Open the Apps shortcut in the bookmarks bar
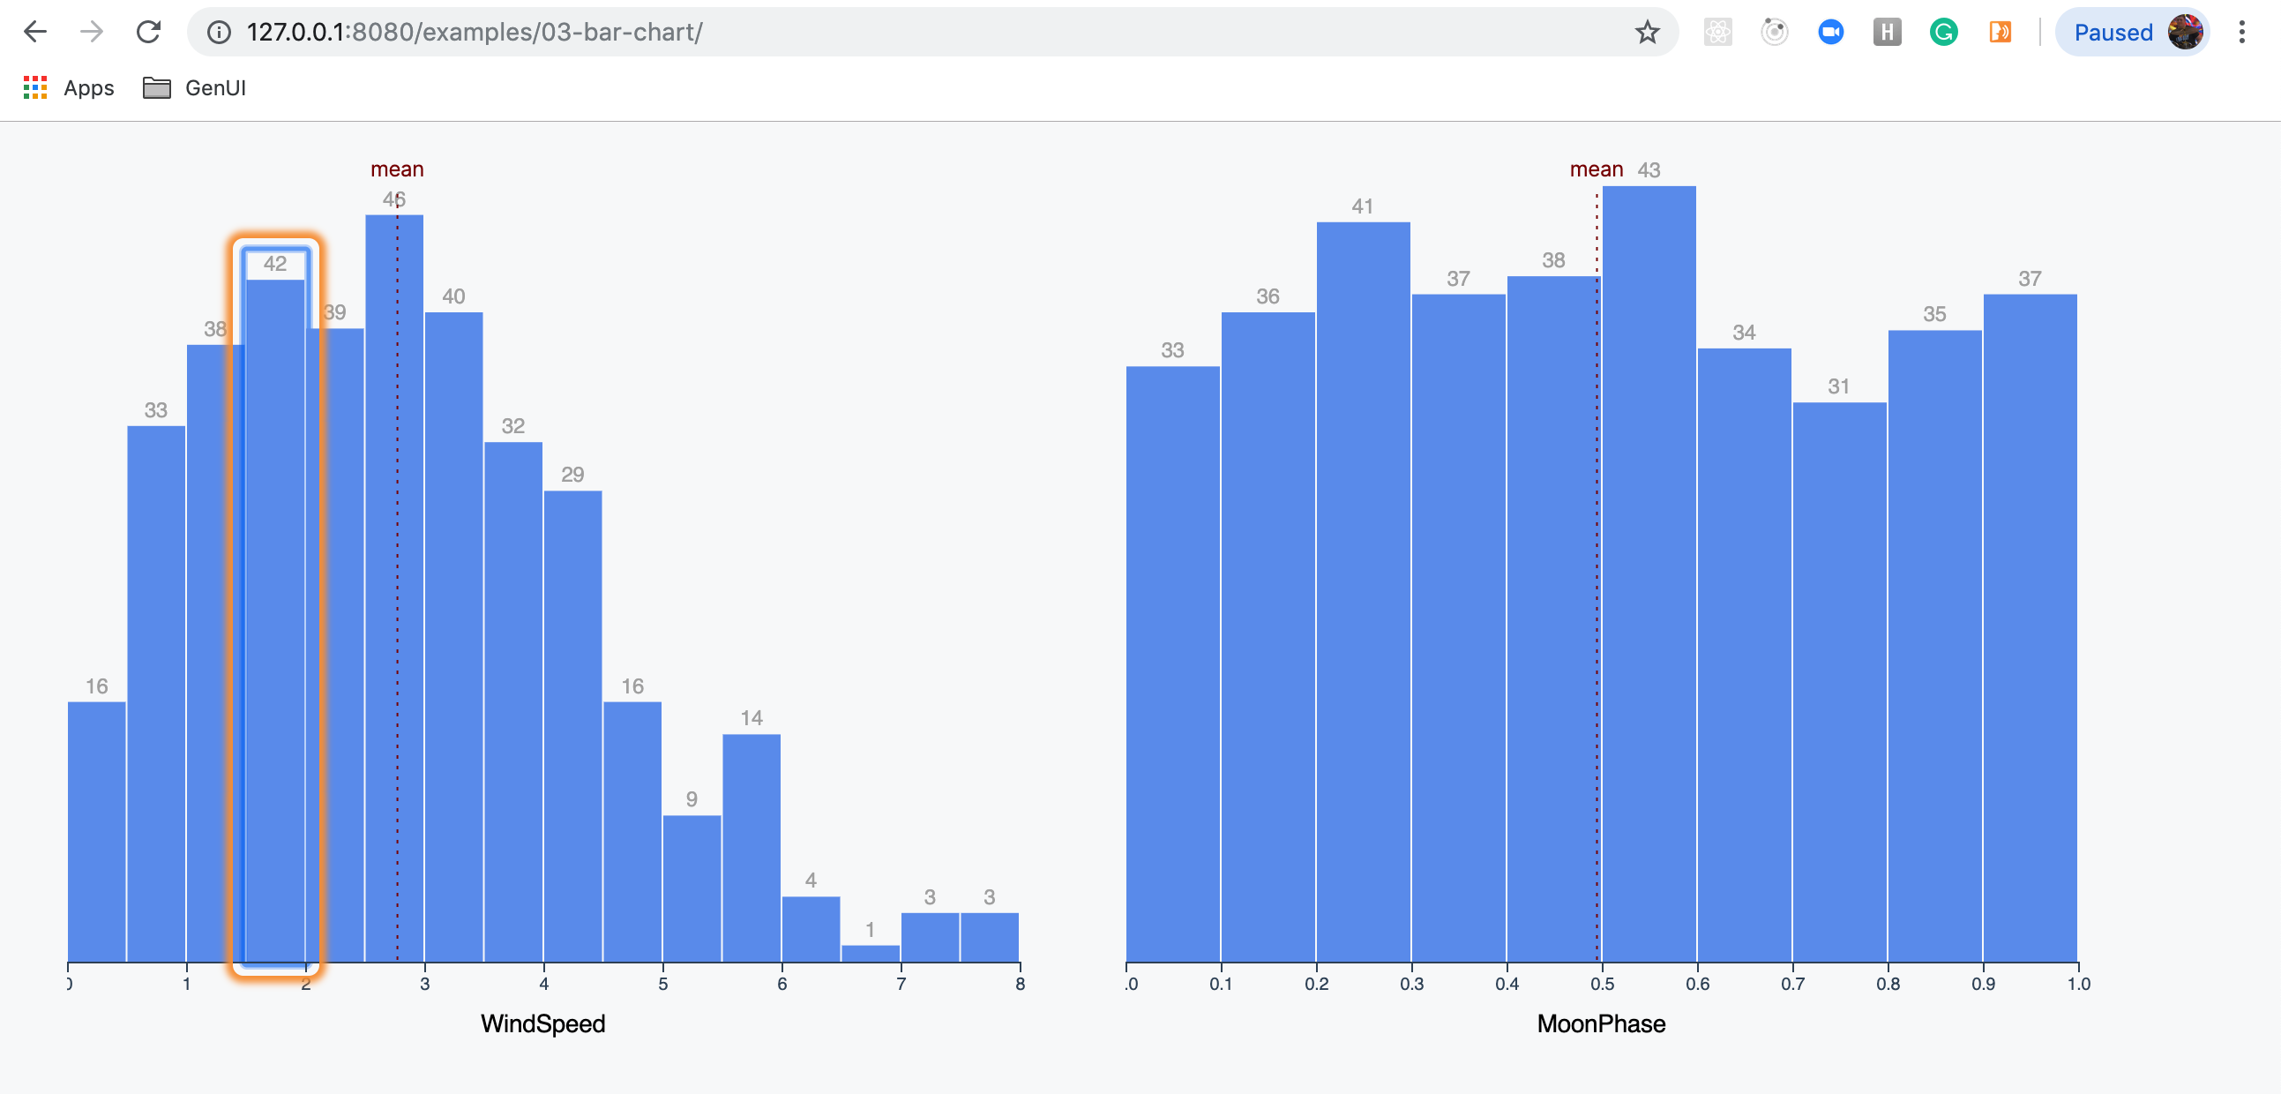 click(x=69, y=87)
